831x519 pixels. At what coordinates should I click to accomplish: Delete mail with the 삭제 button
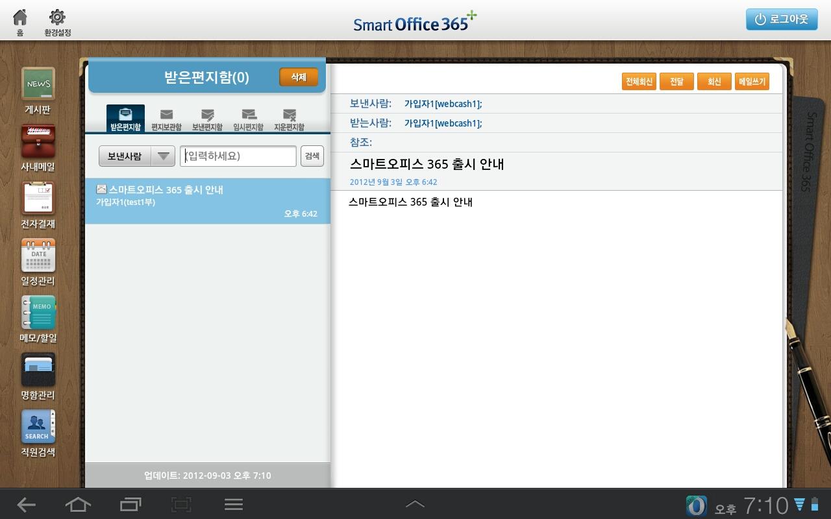click(299, 77)
